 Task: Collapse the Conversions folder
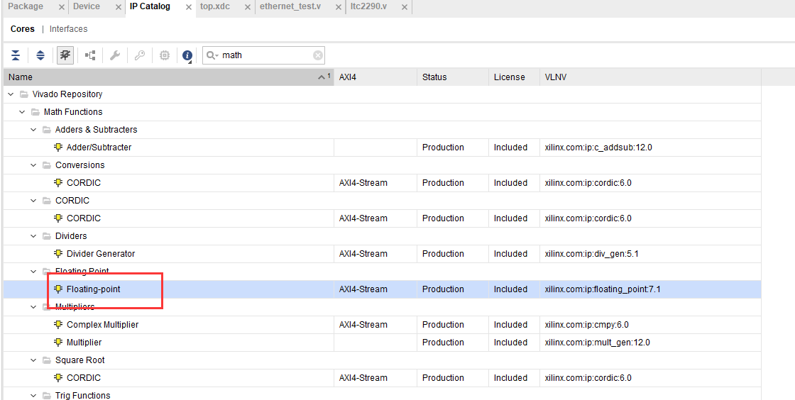33,165
